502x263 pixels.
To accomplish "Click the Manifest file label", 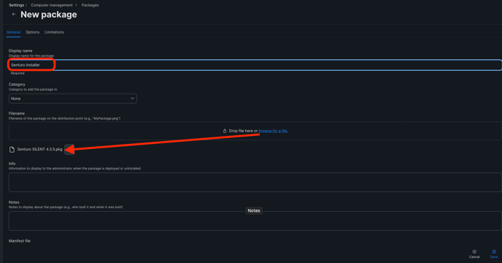I will pyautogui.click(x=20, y=241).
